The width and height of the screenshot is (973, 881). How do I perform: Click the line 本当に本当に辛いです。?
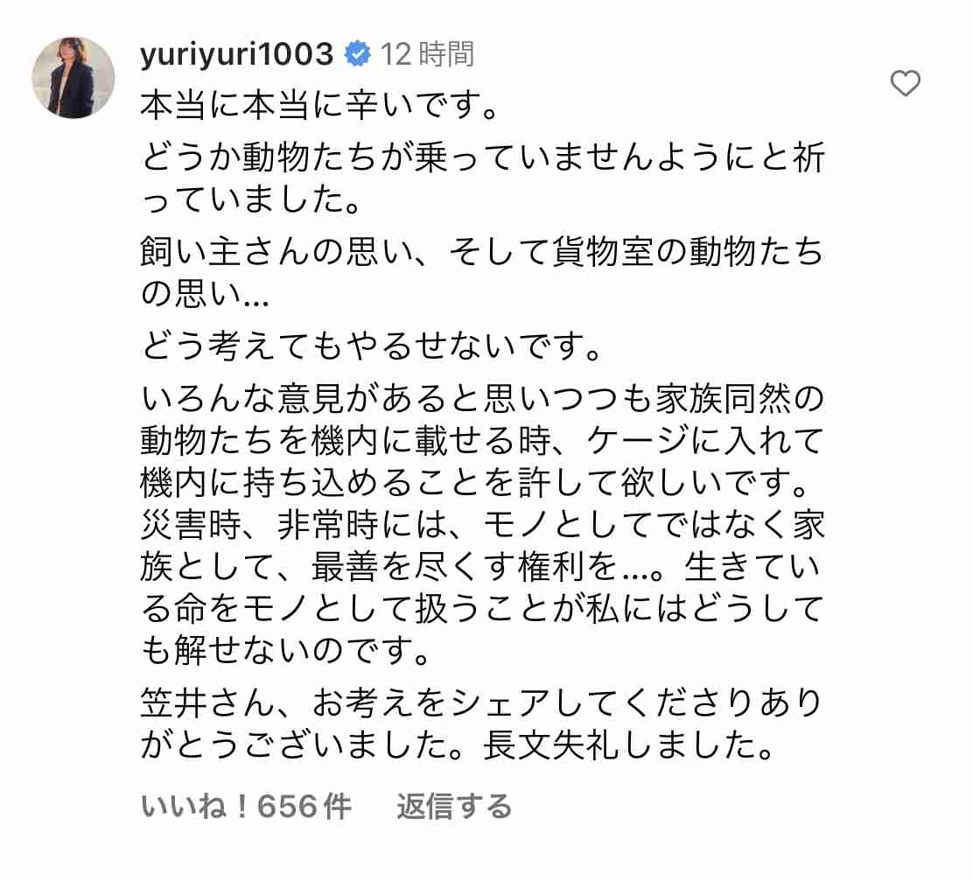tap(319, 106)
